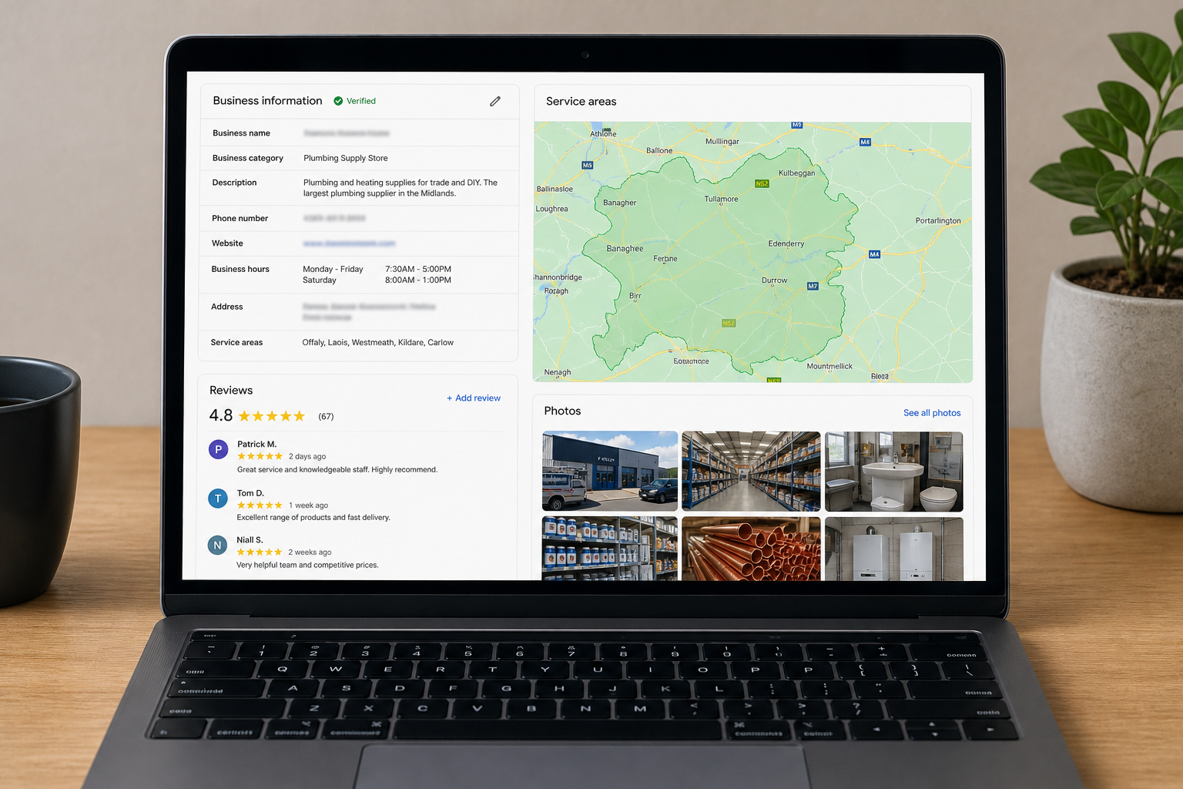Click the M7 road shield on the map
Image resolution: width=1183 pixels, height=789 pixels.
coord(813,286)
